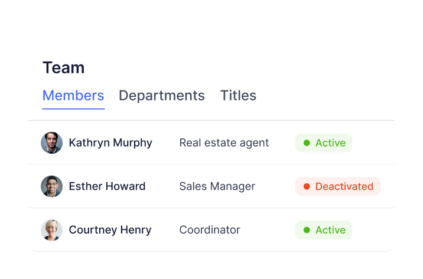Open the Departments tab
Viewport: 423px width, 279px height.
click(x=161, y=96)
